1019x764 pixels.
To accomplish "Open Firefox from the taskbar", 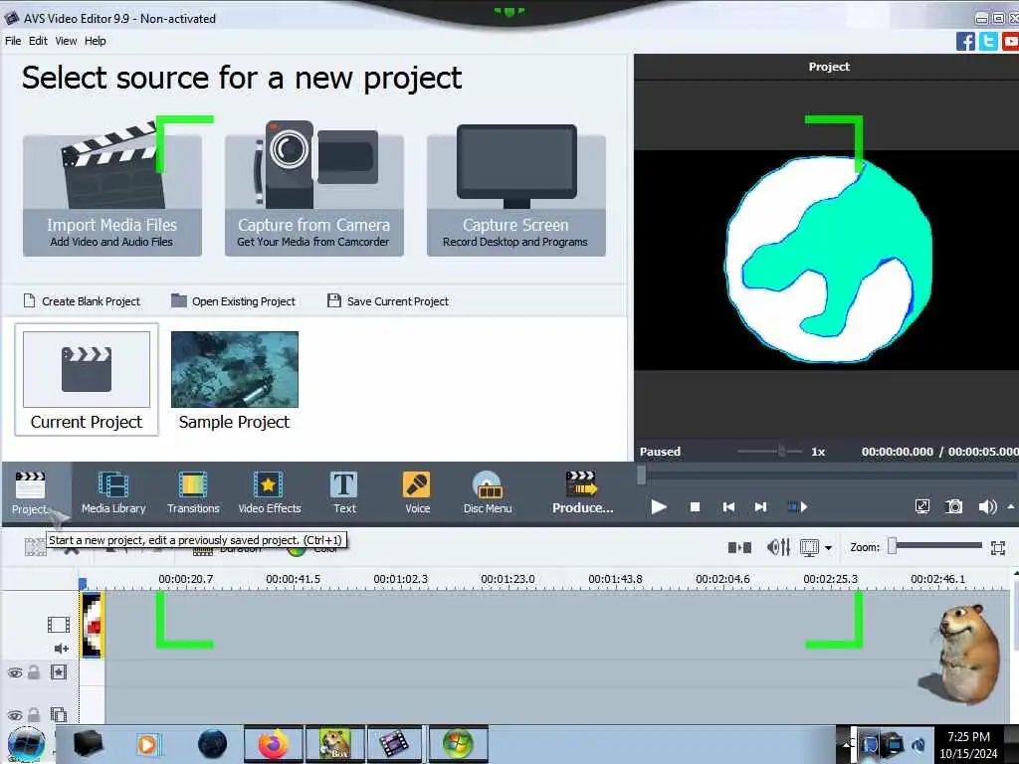I will pos(273,744).
